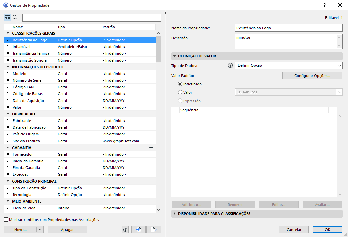
Task: Click property list scroll down arrow
Action: tap(158, 210)
